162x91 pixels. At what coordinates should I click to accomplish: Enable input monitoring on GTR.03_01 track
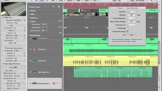pyautogui.click(x=51, y=49)
